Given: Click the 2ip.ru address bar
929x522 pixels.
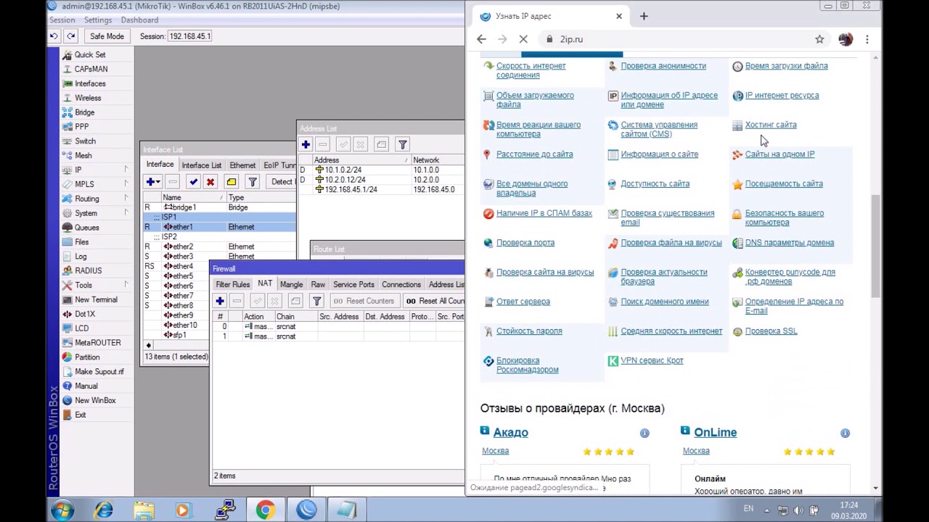Looking at the screenshot, I should click(682, 39).
